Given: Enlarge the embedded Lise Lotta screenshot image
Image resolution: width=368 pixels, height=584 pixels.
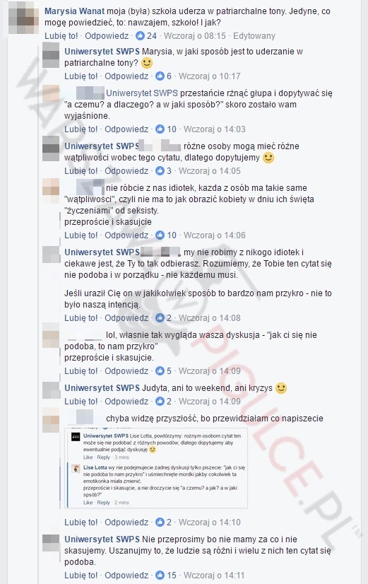Looking at the screenshot, I should (156, 467).
